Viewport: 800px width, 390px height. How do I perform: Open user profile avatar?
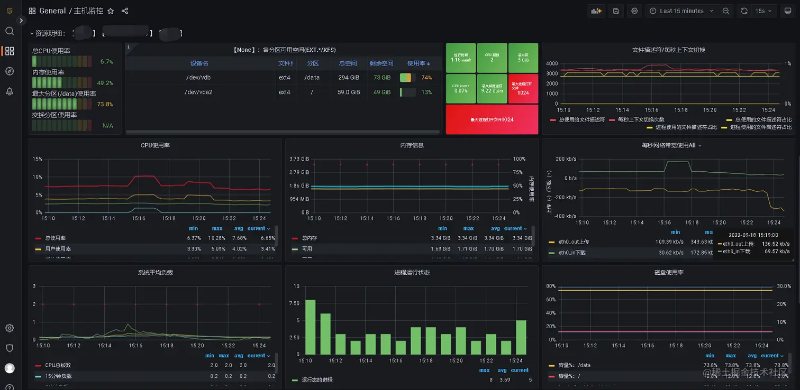coord(10,368)
